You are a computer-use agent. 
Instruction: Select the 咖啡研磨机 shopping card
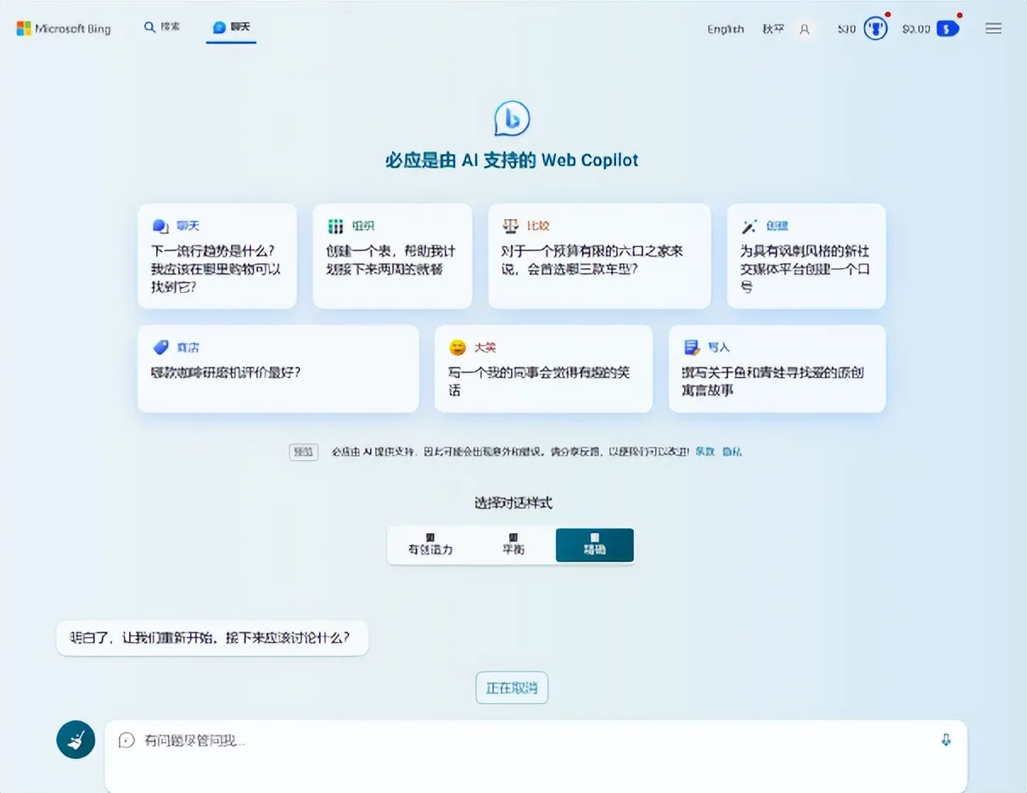coord(278,368)
